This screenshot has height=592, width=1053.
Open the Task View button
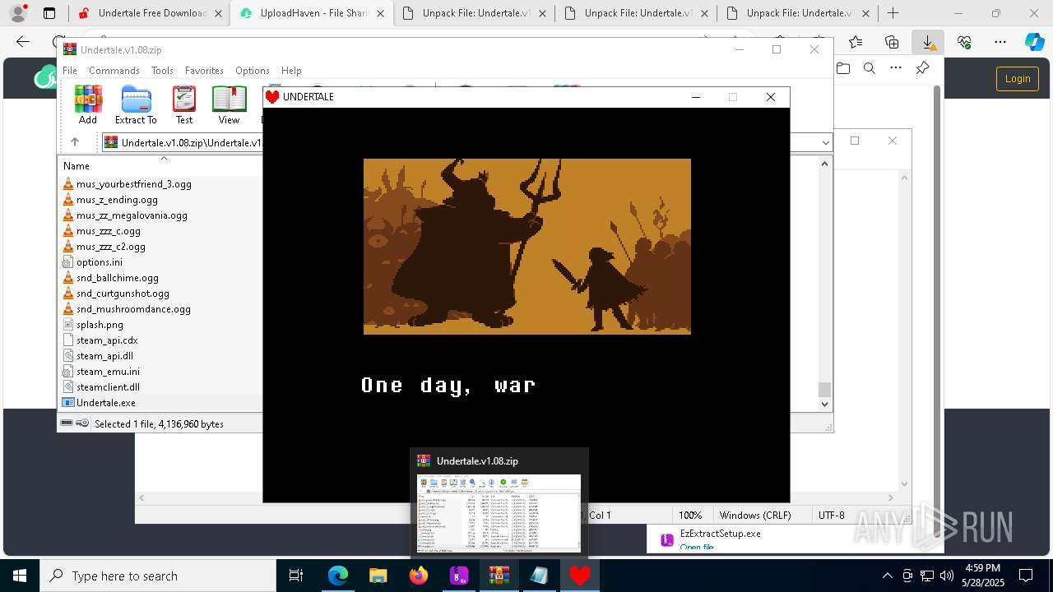pyautogui.click(x=297, y=576)
